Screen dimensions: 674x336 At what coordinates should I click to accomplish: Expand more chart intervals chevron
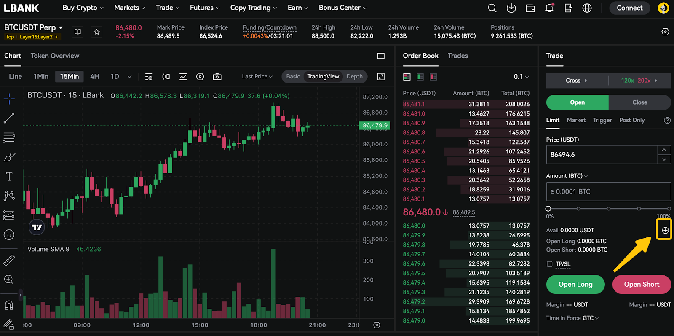click(129, 77)
